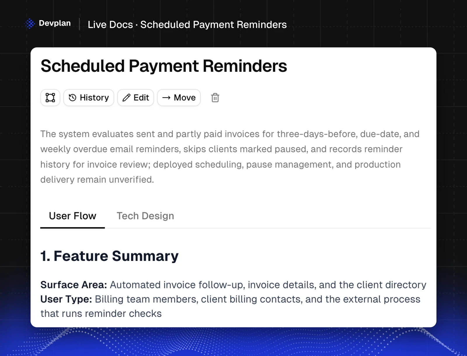The height and width of the screenshot is (356, 467).
Task: Open the document History
Action: 89,98
